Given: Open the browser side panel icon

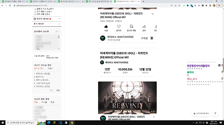Looking at the screenshot, I should tap(210, 6).
